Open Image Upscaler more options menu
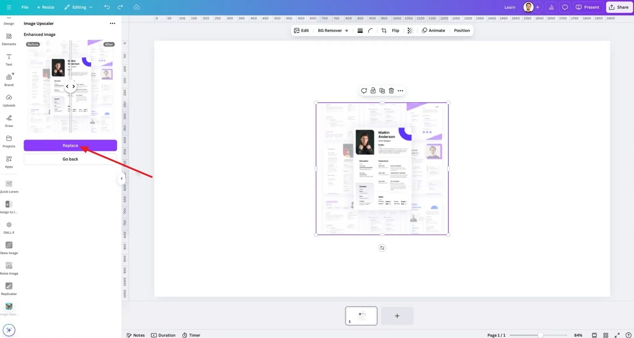 tap(112, 23)
